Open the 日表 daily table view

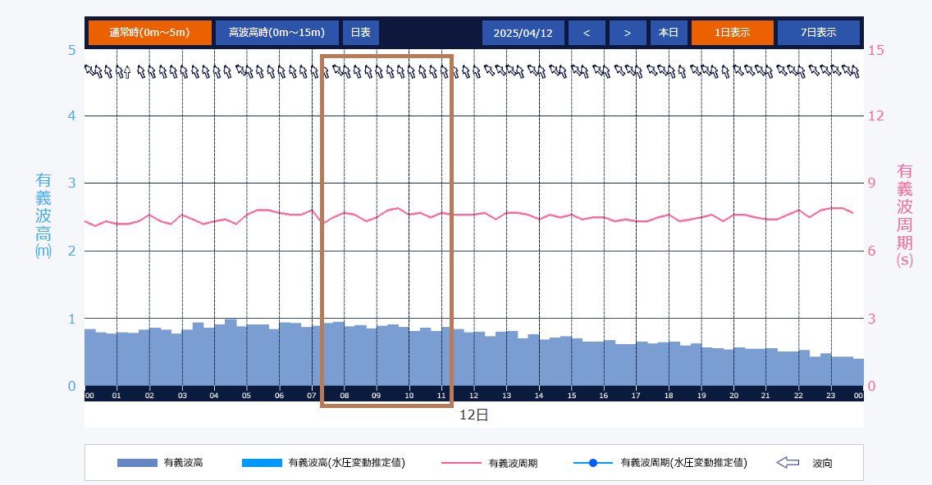(x=360, y=33)
